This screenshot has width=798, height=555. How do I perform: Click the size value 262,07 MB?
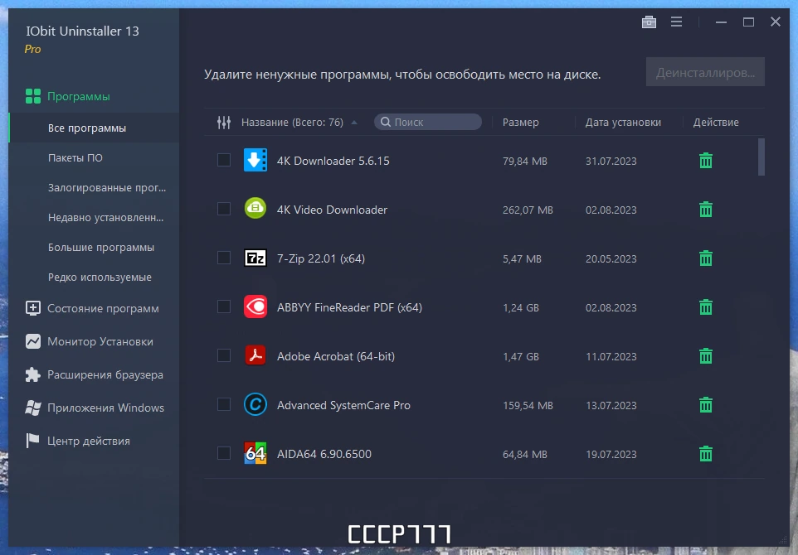tap(528, 210)
